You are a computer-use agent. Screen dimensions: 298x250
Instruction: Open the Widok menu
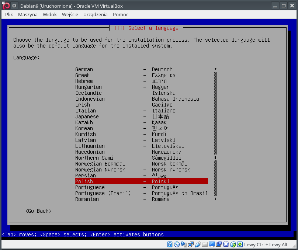[x=49, y=14]
